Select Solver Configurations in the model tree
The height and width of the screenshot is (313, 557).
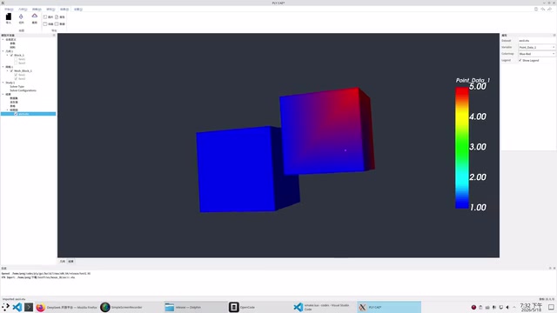tap(23, 90)
